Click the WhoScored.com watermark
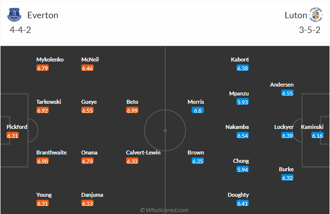Screen dimensions: 330x214 [x=164, y=210]
